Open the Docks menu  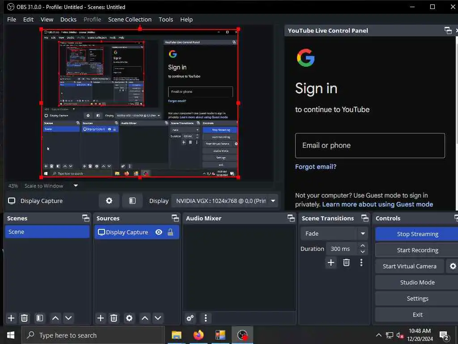pos(68,19)
